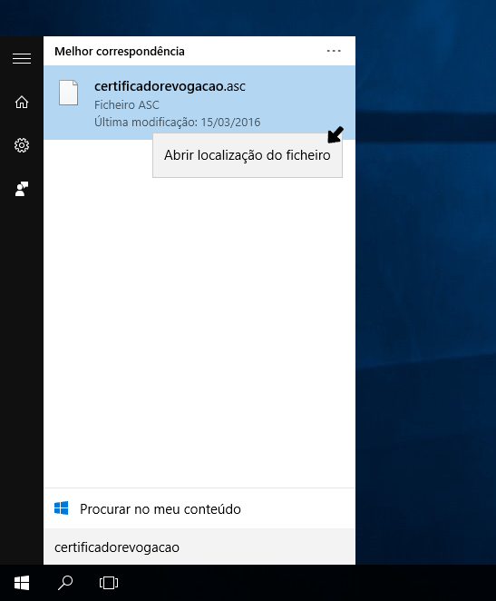Click the magnifying glass search icon on taskbar
The image size is (496, 601).
click(65, 583)
